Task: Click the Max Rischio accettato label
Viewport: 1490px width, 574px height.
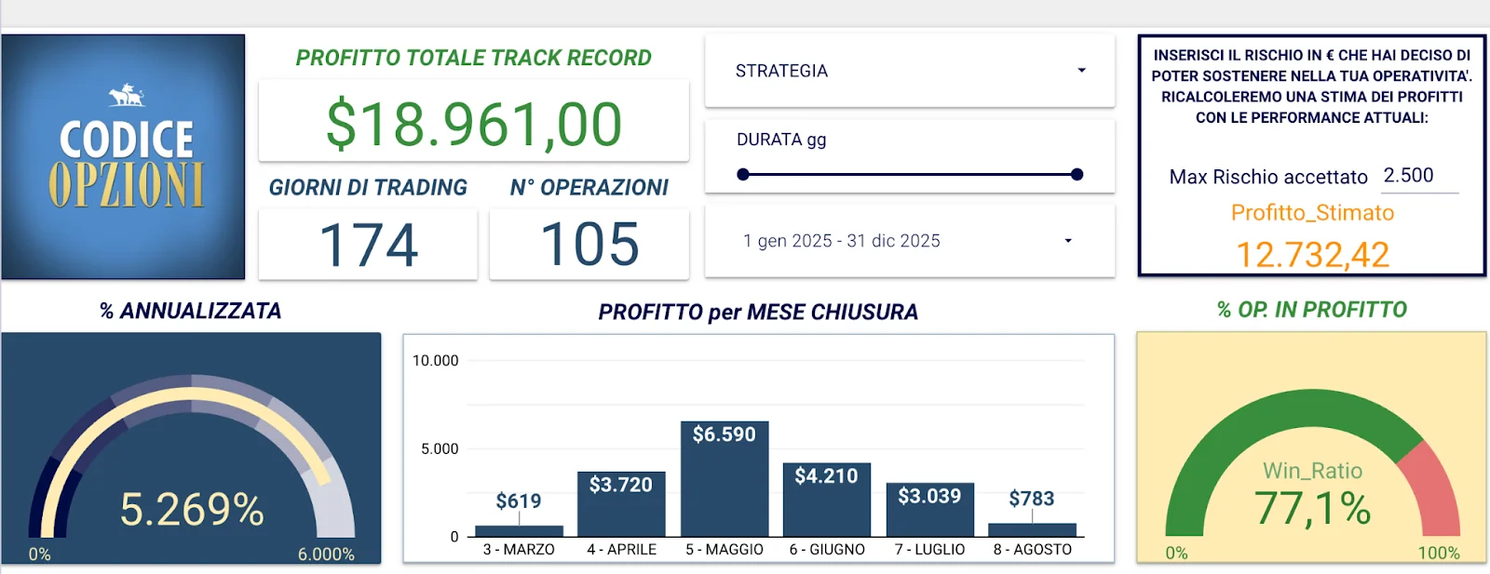Action: click(1268, 177)
